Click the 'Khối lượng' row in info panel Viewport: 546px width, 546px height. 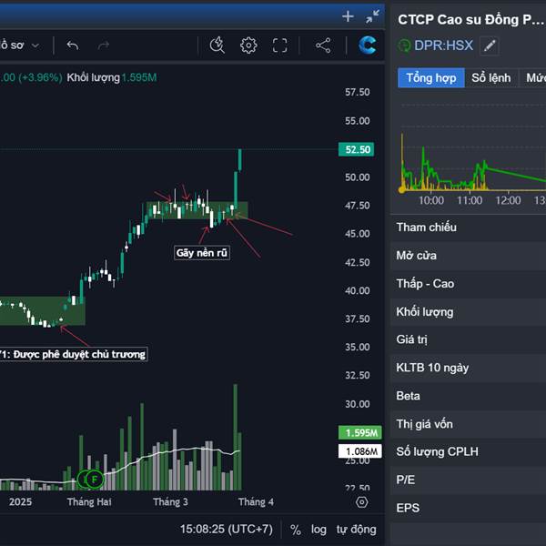click(x=469, y=312)
